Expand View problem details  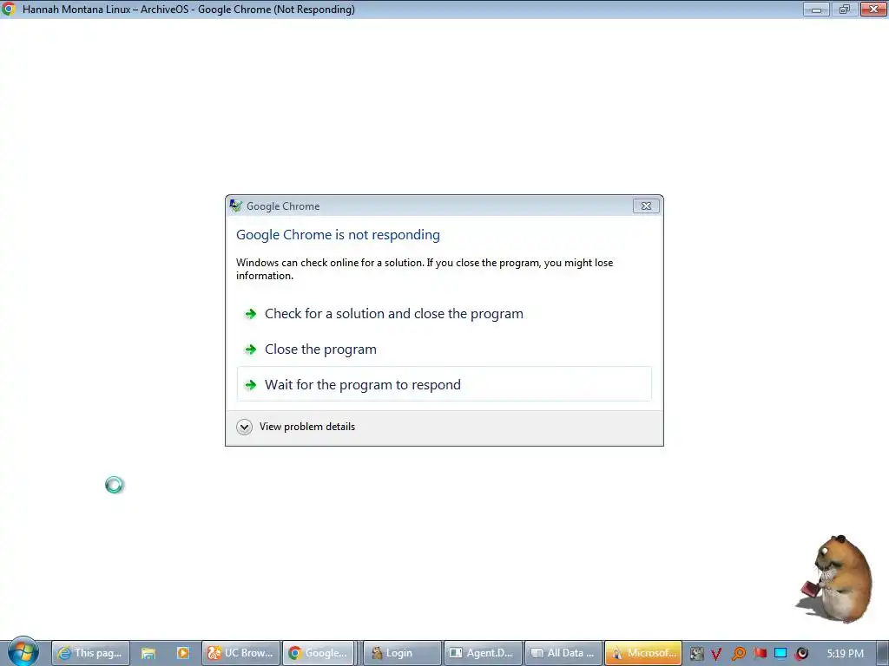[x=295, y=427]
